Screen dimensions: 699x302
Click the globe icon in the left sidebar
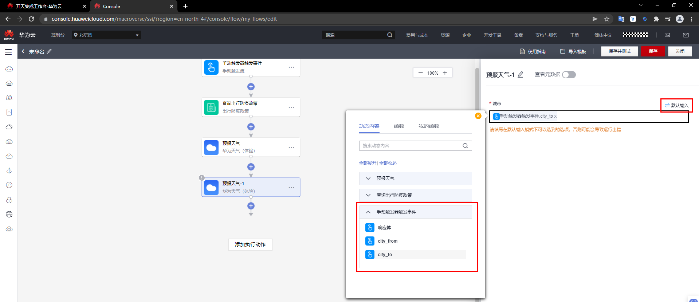pyautogui.click(x=9, y=214)
